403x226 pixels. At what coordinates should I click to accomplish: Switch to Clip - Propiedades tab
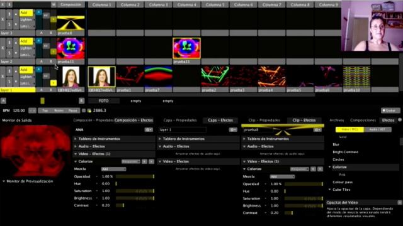[264, 120]
